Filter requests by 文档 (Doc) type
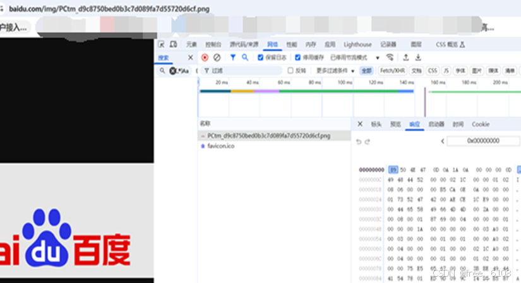521x283 pixels. click(x=416, y=71)
